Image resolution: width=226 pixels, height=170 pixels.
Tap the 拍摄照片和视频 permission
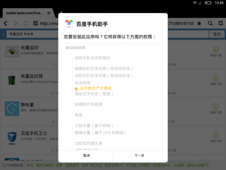(x=89, y=104)
